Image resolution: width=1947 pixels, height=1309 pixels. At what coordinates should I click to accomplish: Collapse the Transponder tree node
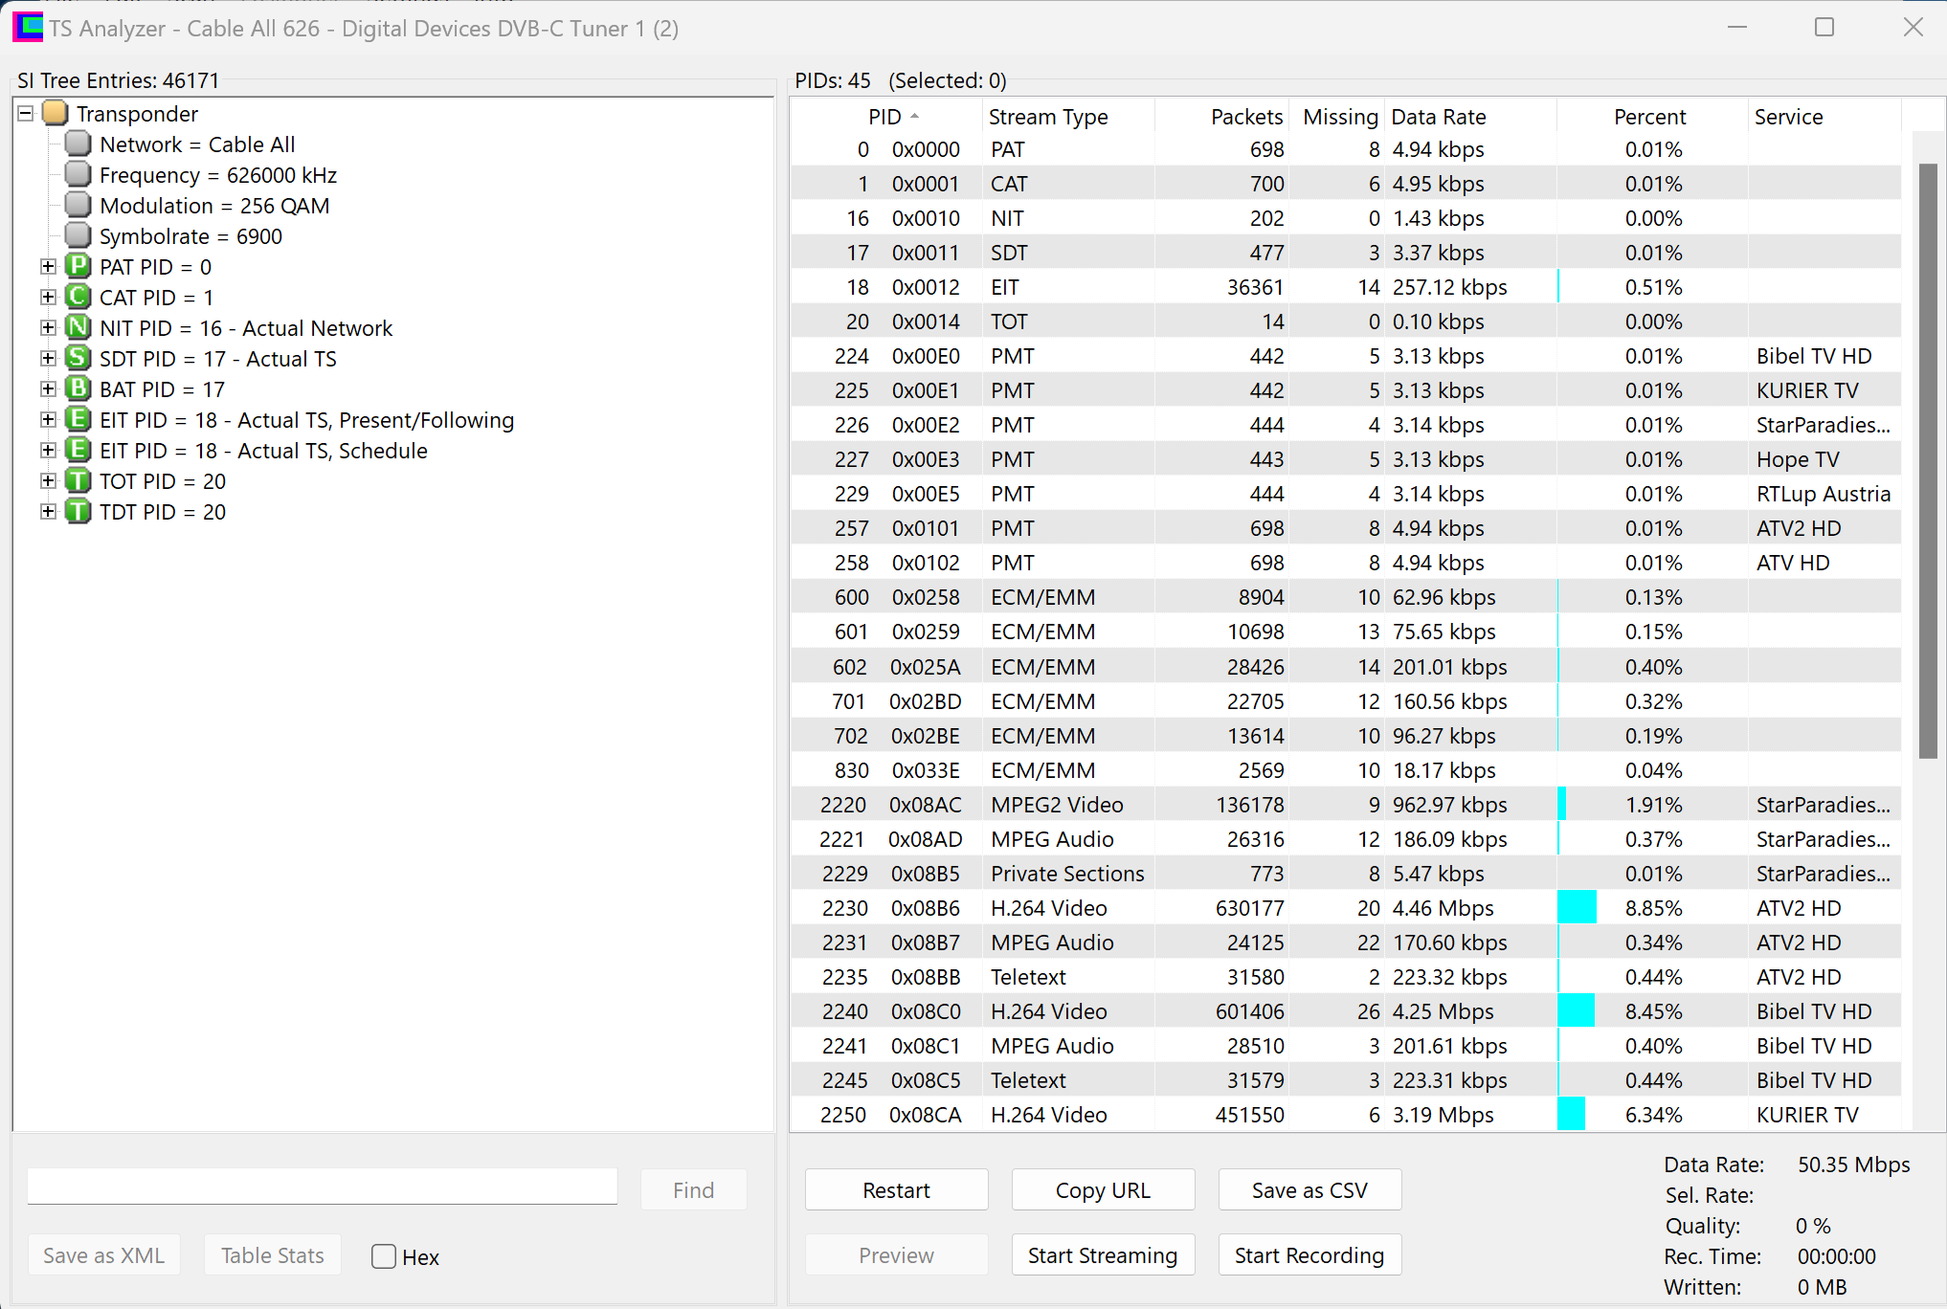point(26,113)
